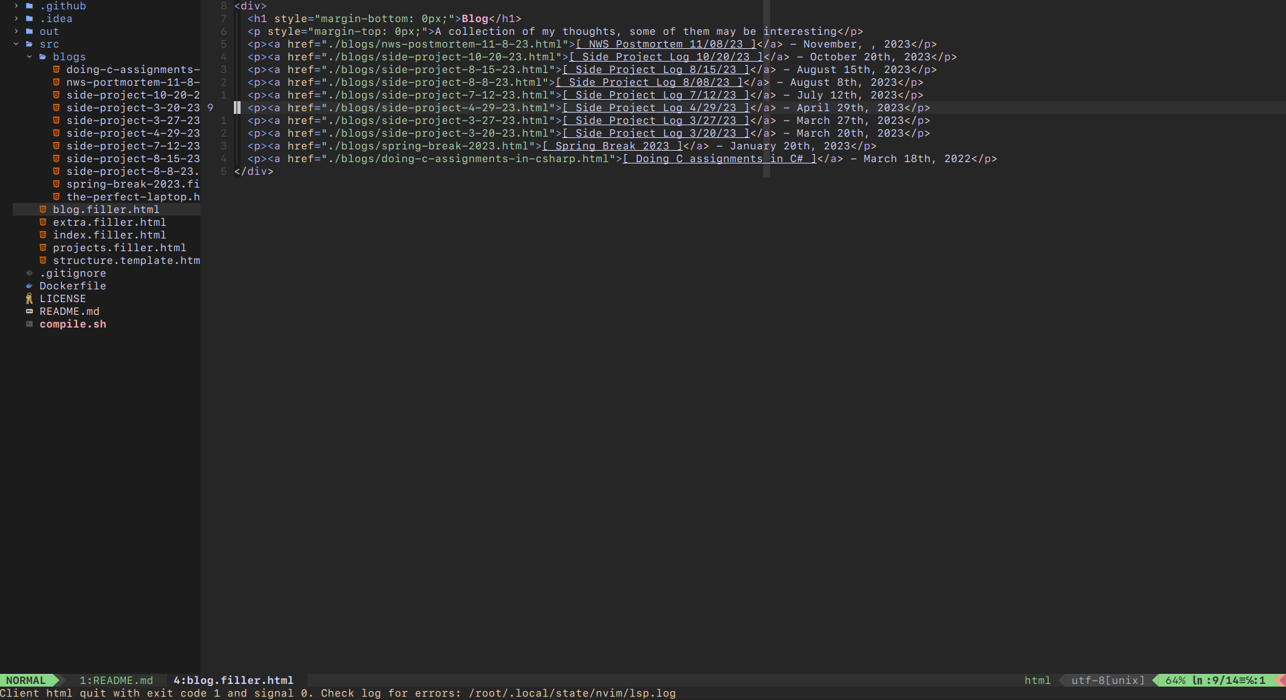The height and width of the screenshot is (700, 1286).
Task: Click the LICENSE file icon
Action: [x=29, y=299]
